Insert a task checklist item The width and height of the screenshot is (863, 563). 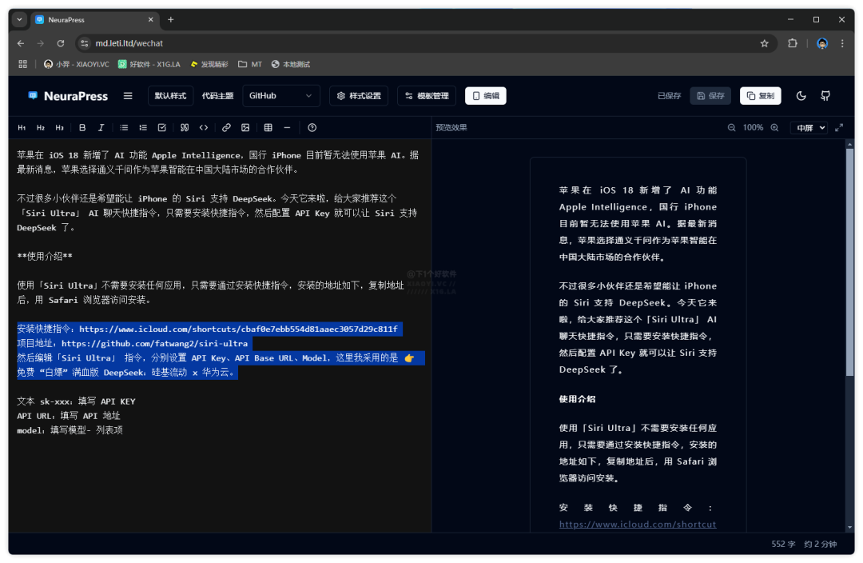161,128
